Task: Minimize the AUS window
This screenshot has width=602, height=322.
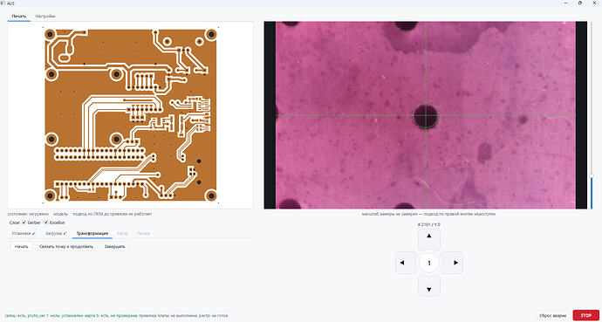Action: (566, 3)
